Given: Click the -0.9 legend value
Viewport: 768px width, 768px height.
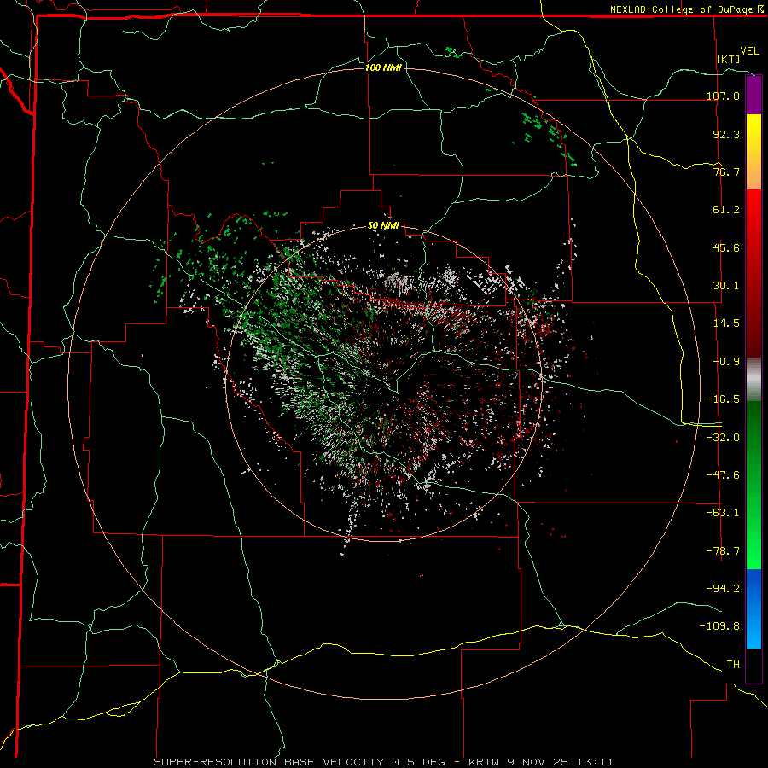Looking at the screenshot, I should [x=726, y=362].
